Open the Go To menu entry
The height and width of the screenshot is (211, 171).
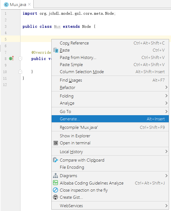(110, 112)
